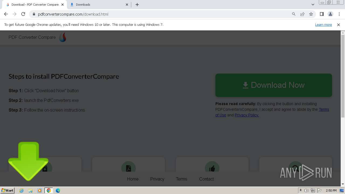Click the Step 2 launch PdfConverters.exe text

click(44, 100)
